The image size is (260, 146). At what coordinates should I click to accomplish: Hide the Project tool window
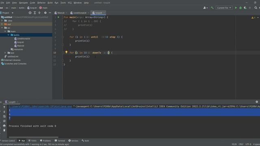50,13
